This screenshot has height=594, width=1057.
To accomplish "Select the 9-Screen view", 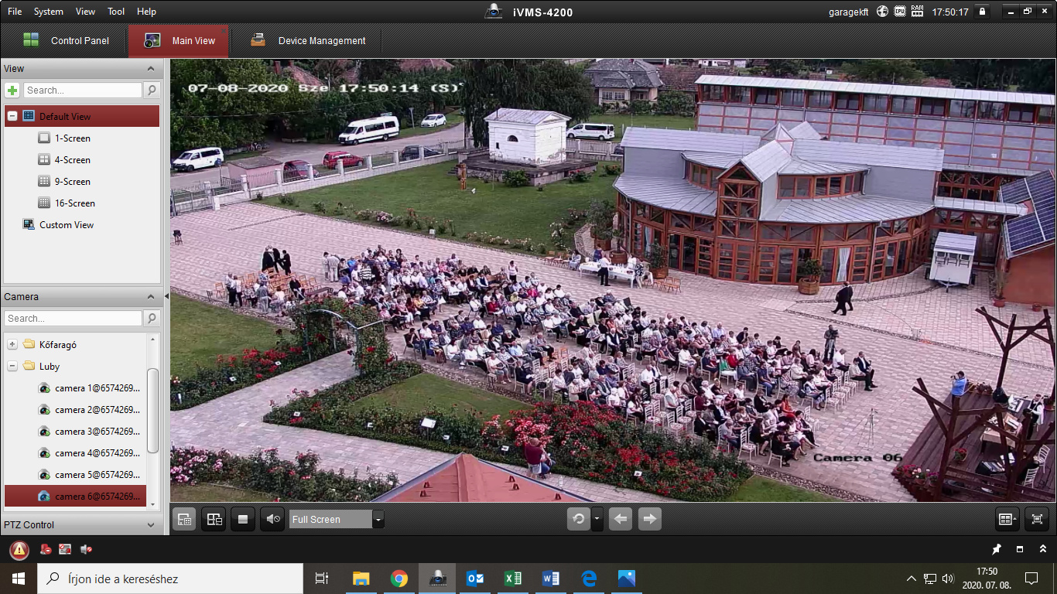I will (x=72, y=182).
